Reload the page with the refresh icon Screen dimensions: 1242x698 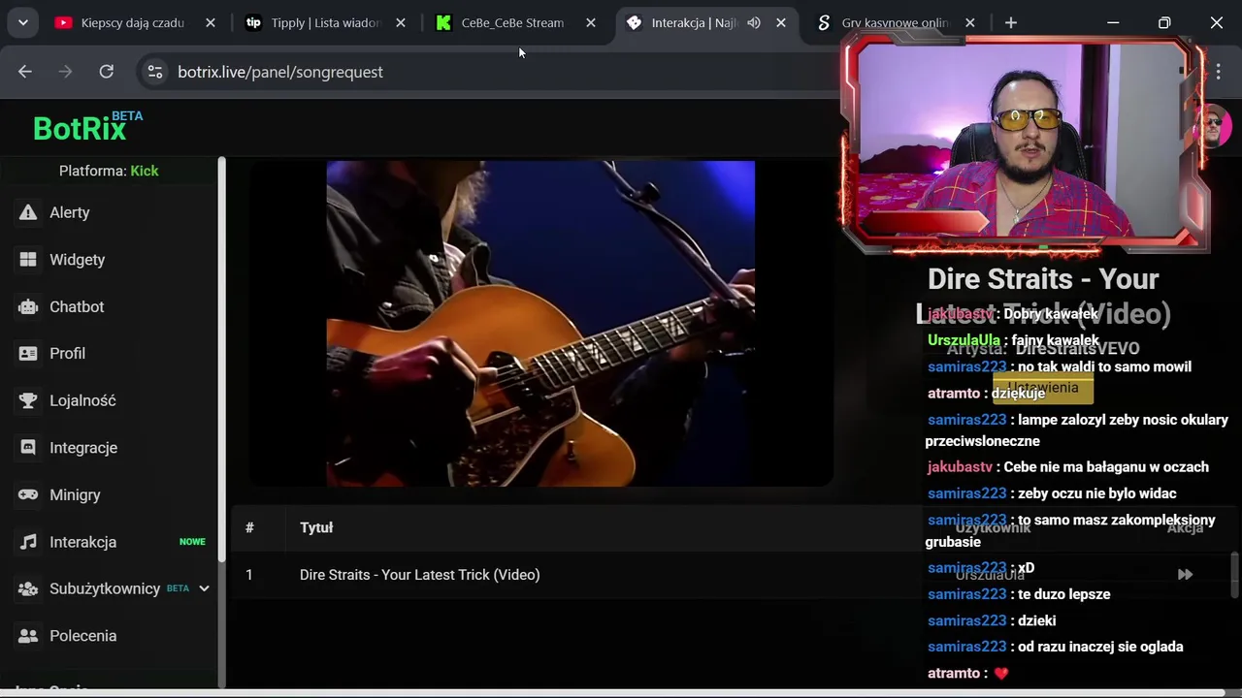107,72
